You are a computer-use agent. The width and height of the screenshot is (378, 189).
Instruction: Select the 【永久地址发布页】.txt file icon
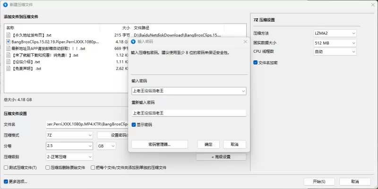(x=9, y=35)
